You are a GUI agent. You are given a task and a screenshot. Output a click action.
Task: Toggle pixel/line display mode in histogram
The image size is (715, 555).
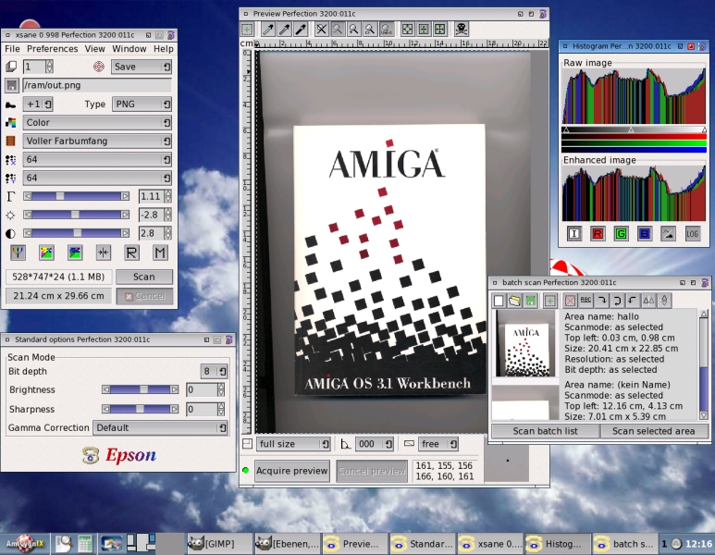[x=668, y=234]
